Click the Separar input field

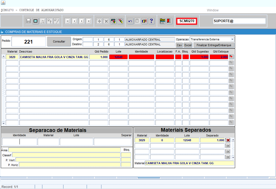[113, 142]
